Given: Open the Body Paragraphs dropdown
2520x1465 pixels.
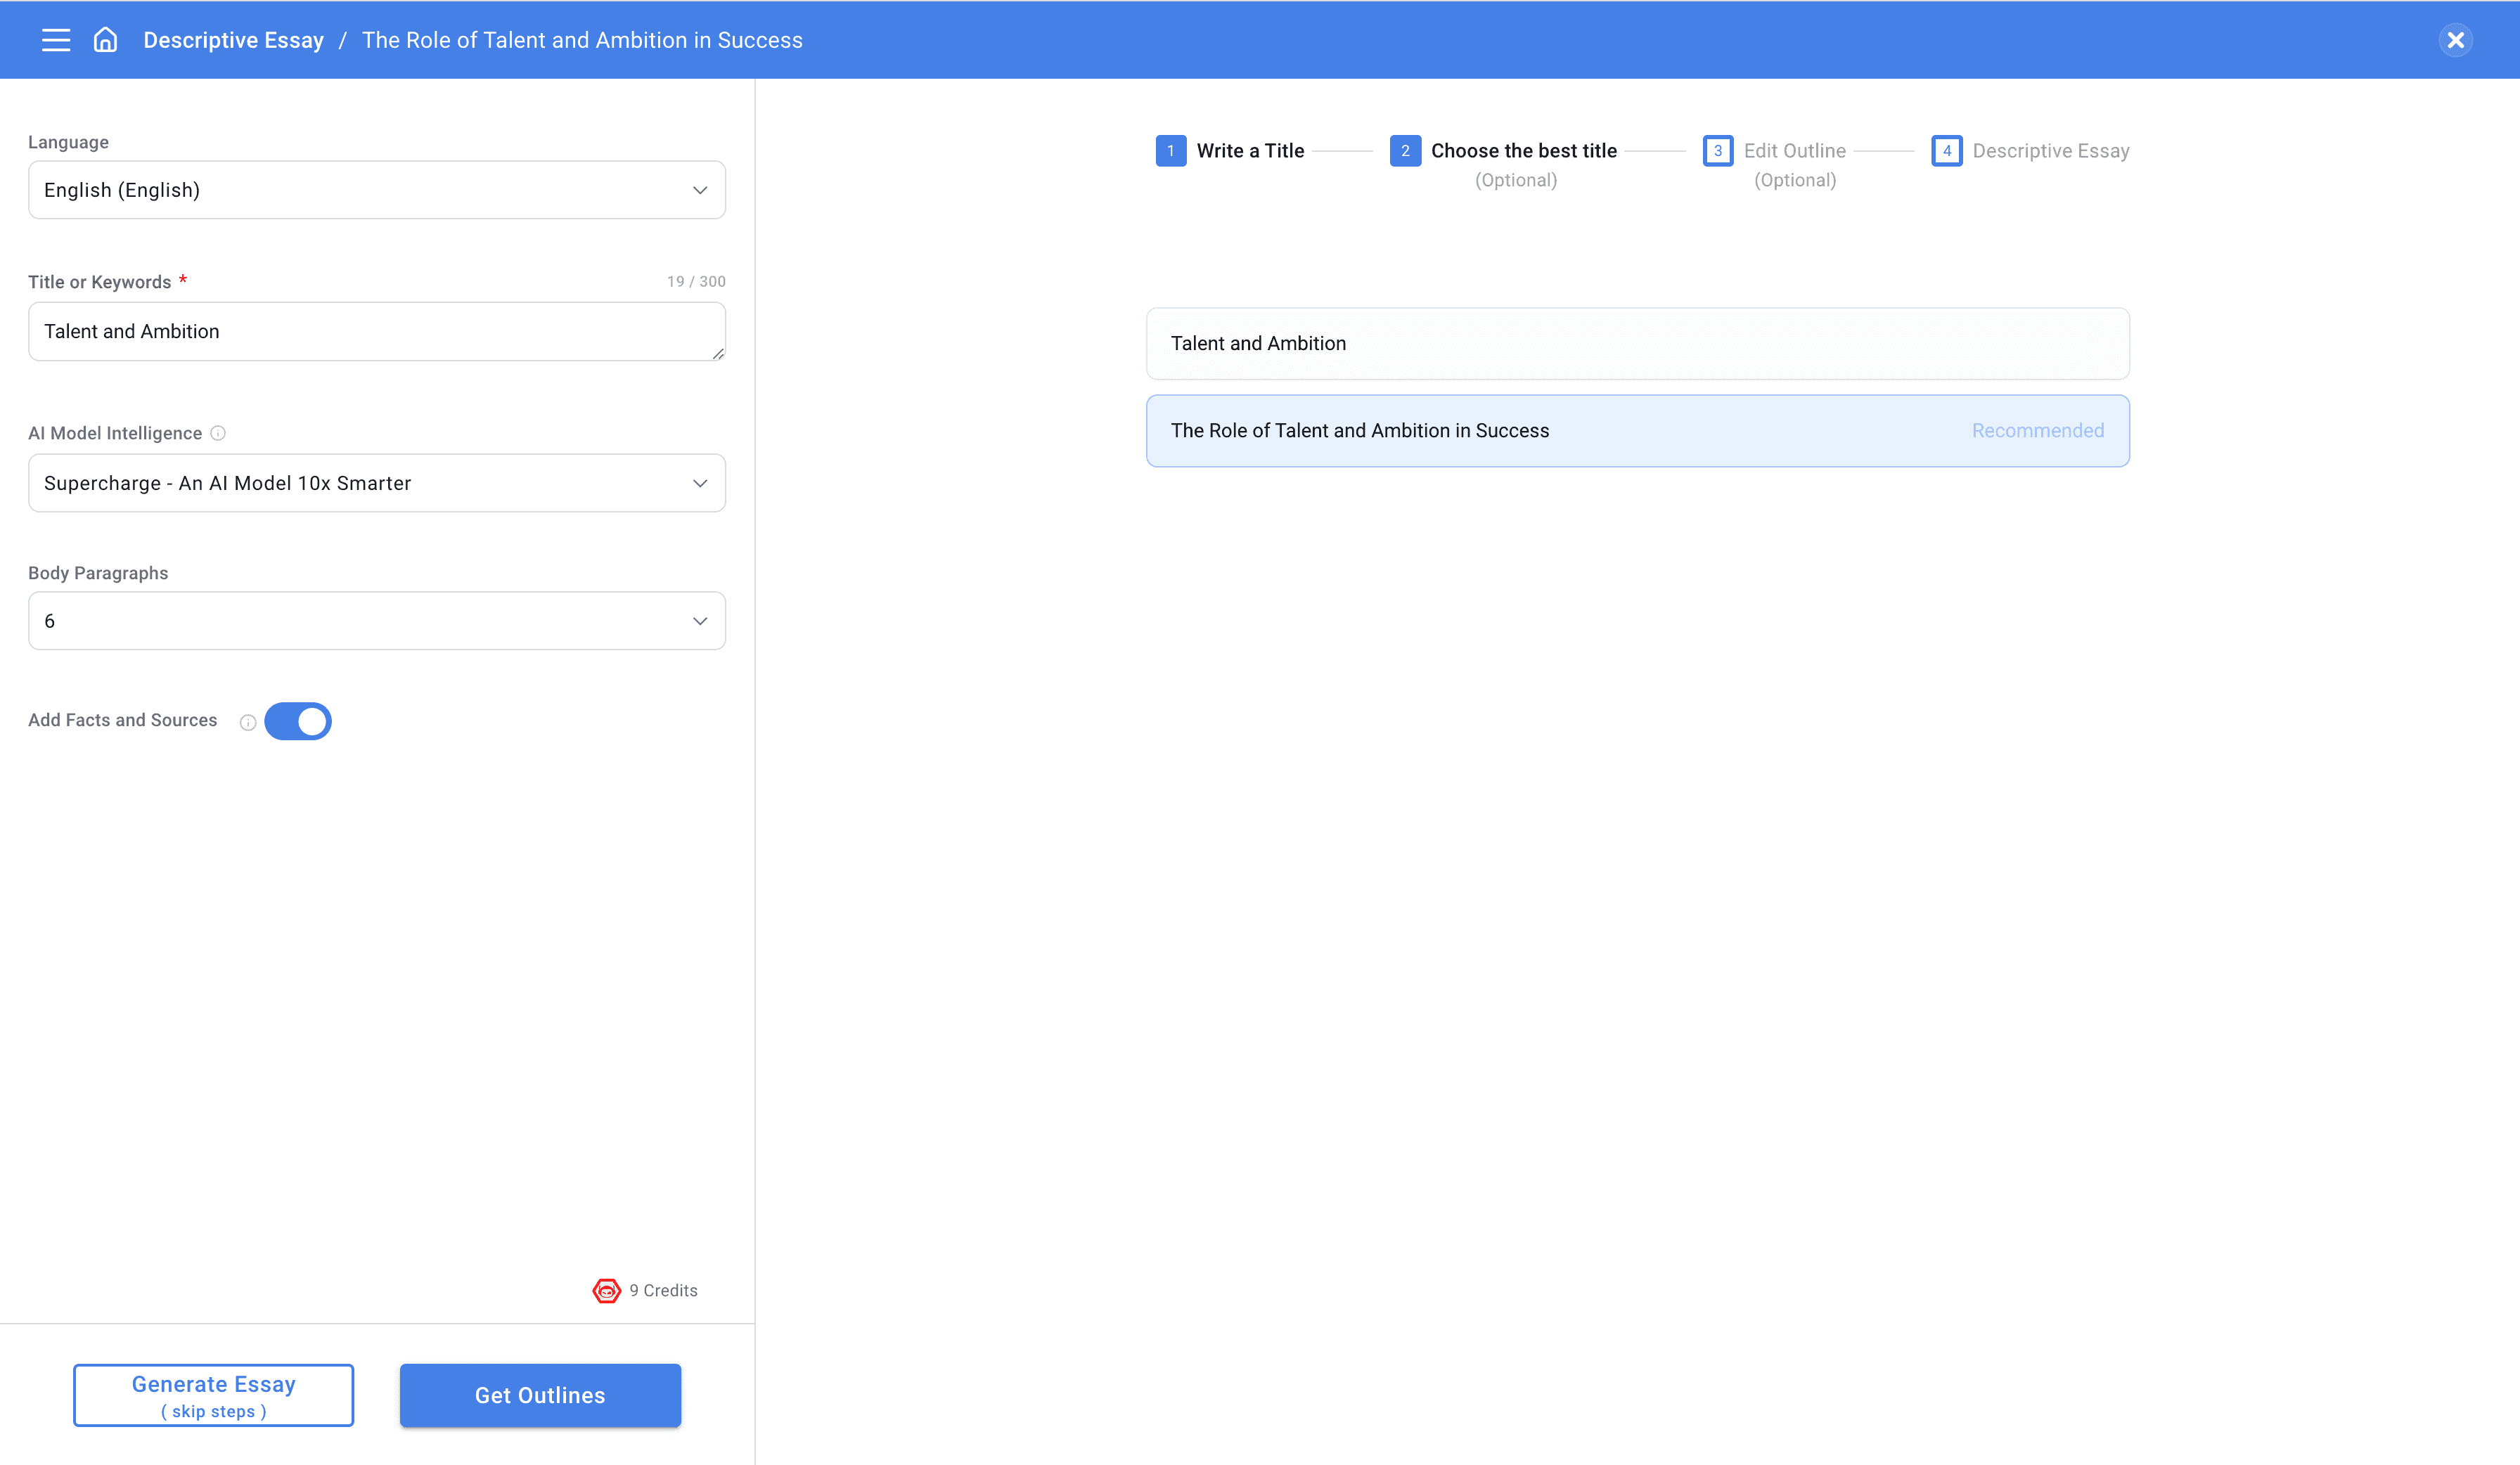Looking at the screenshot, I should (377, 621).
